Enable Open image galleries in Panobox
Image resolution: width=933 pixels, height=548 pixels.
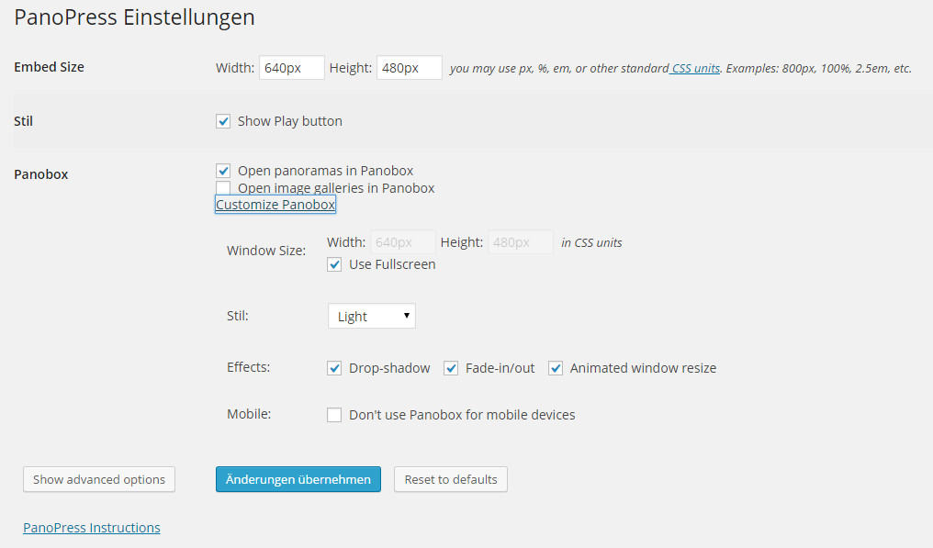(223, 188)
